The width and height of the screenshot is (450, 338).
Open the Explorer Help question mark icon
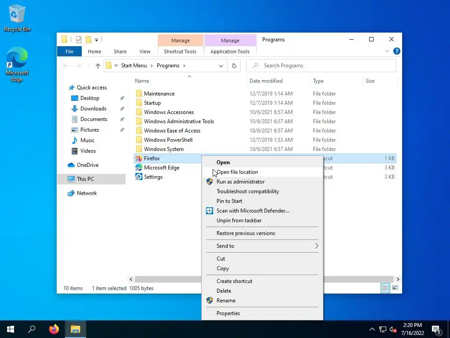tap(397, 51)
